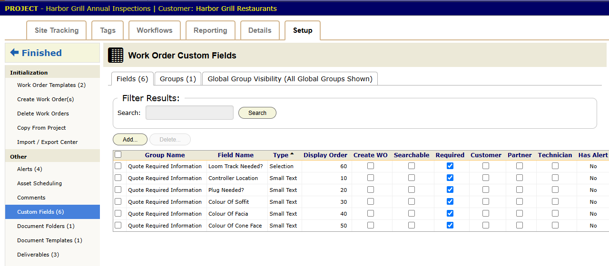Check Partner for Colour Of Soffit
The width and height of the screenshot is (609, 266).
click(520, 201)
